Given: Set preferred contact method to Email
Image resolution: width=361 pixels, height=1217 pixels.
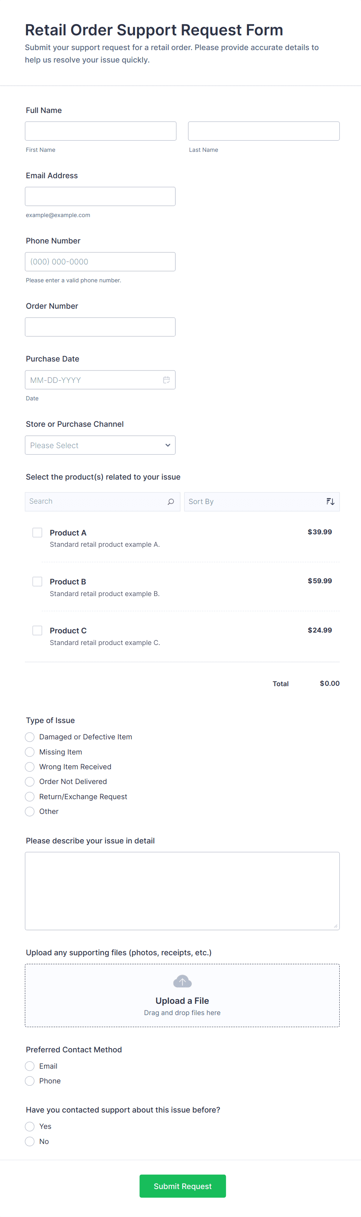Looking at the screenshot, I should (30, 1066).
